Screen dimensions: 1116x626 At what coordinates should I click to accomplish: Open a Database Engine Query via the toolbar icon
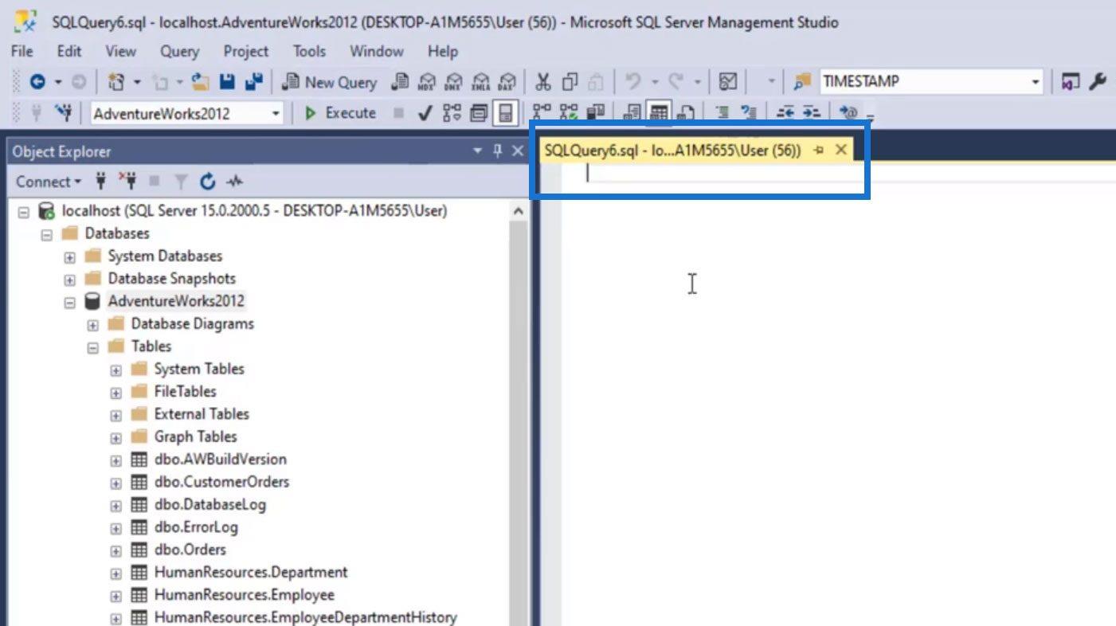[400, 81]
